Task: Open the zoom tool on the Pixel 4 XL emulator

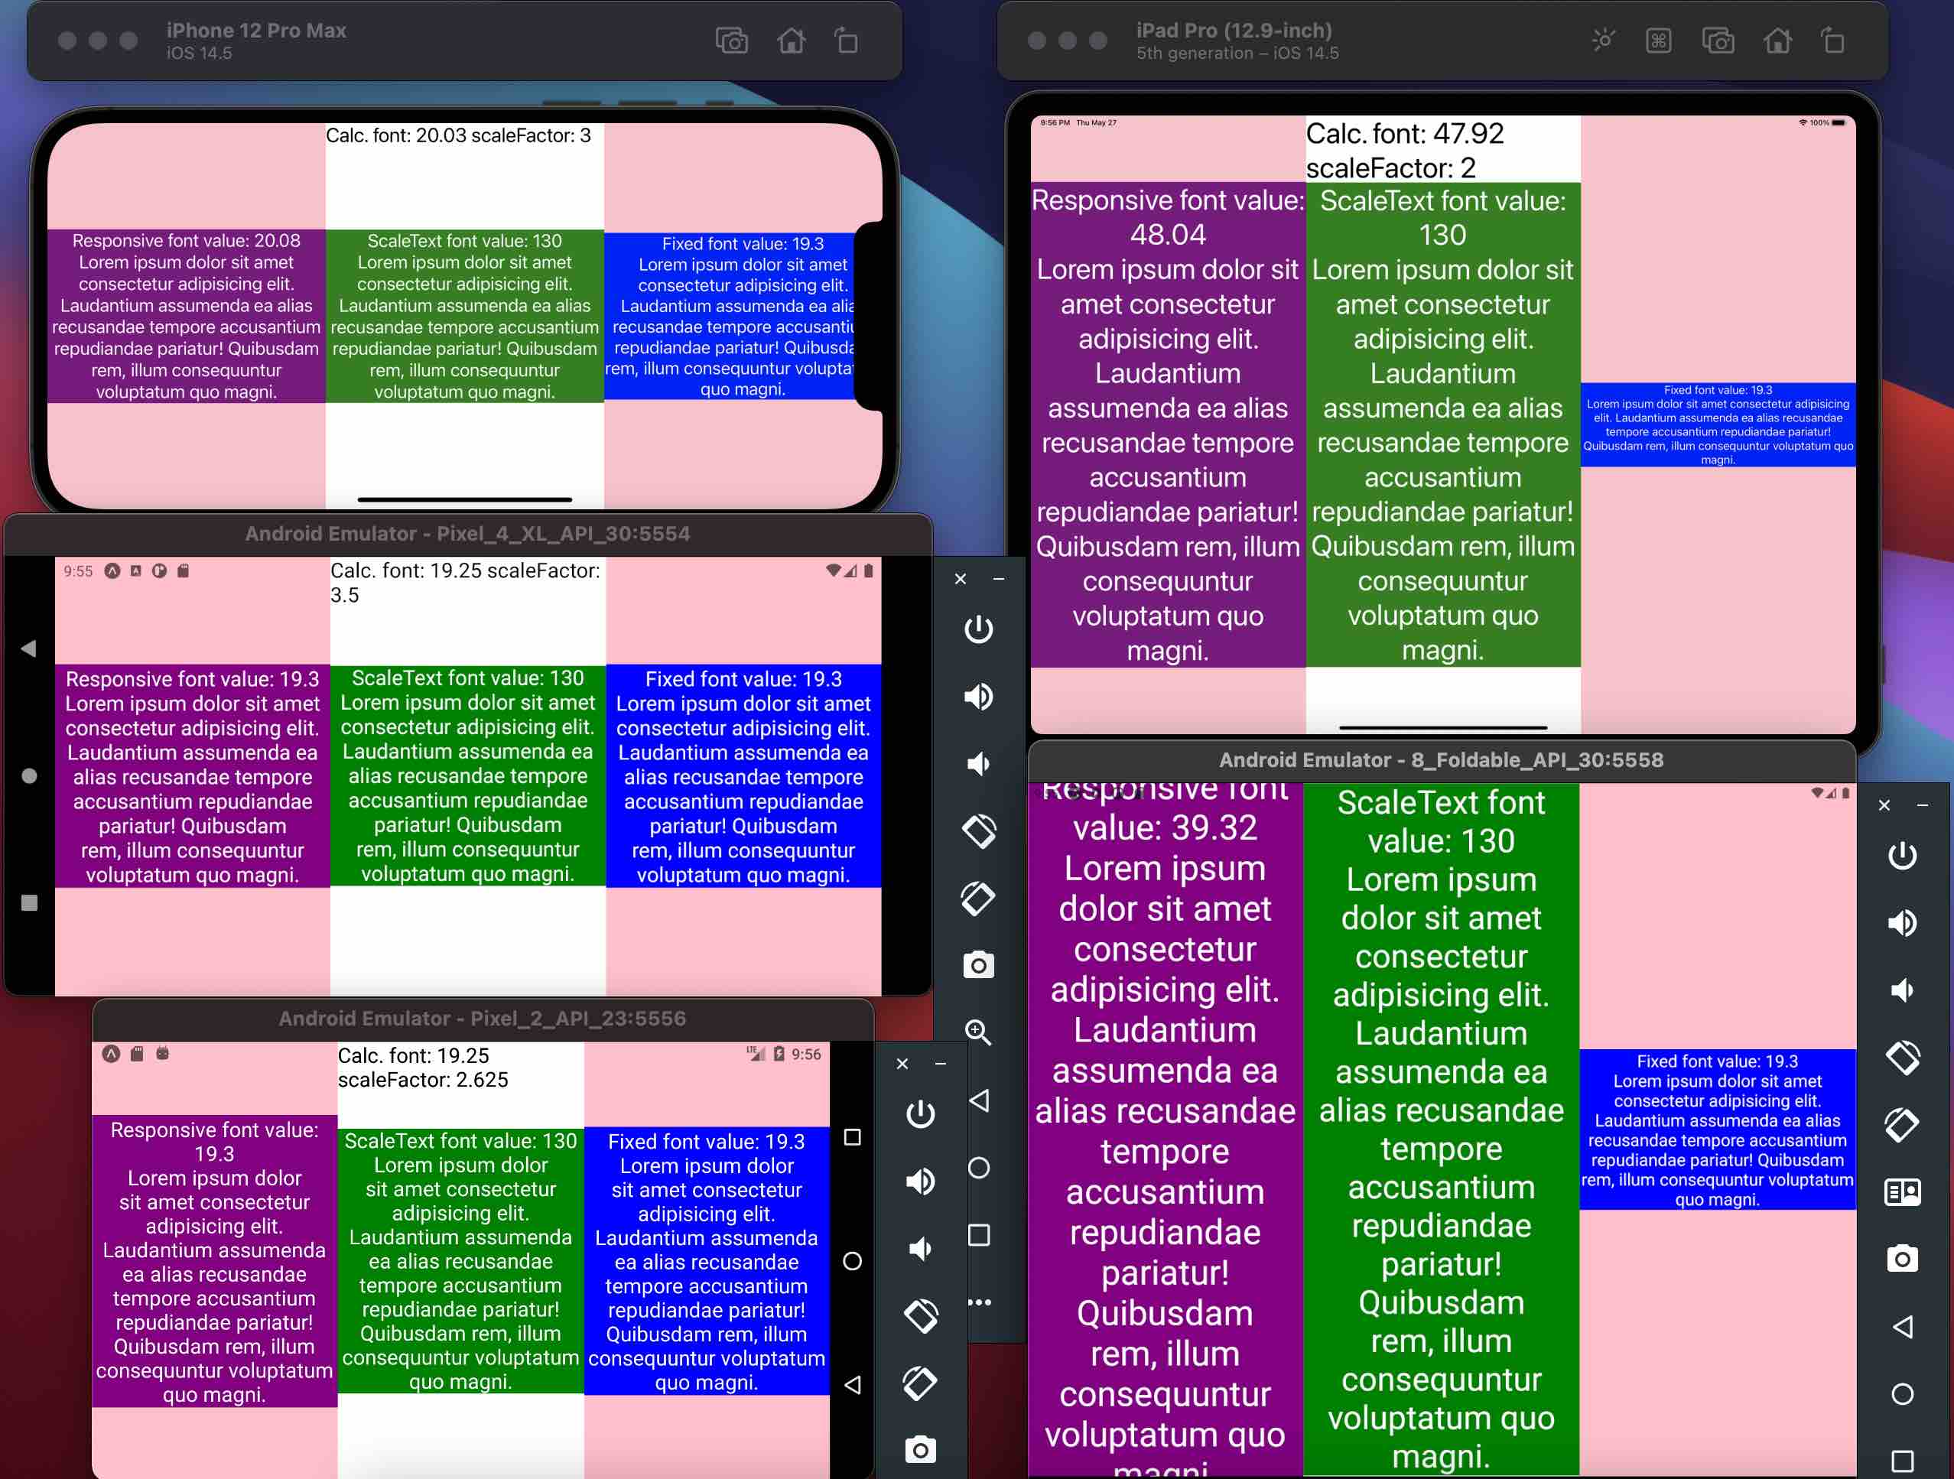Action: (x=978, y=1032)
